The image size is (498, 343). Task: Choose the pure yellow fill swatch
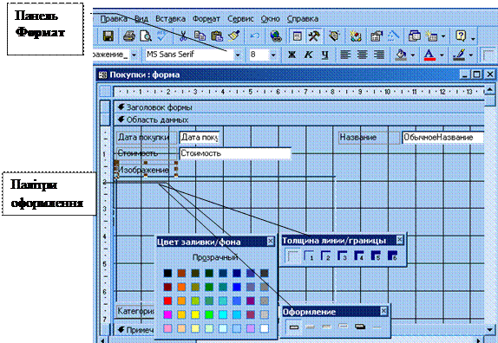pyautogui.click(x=195, y=314)
